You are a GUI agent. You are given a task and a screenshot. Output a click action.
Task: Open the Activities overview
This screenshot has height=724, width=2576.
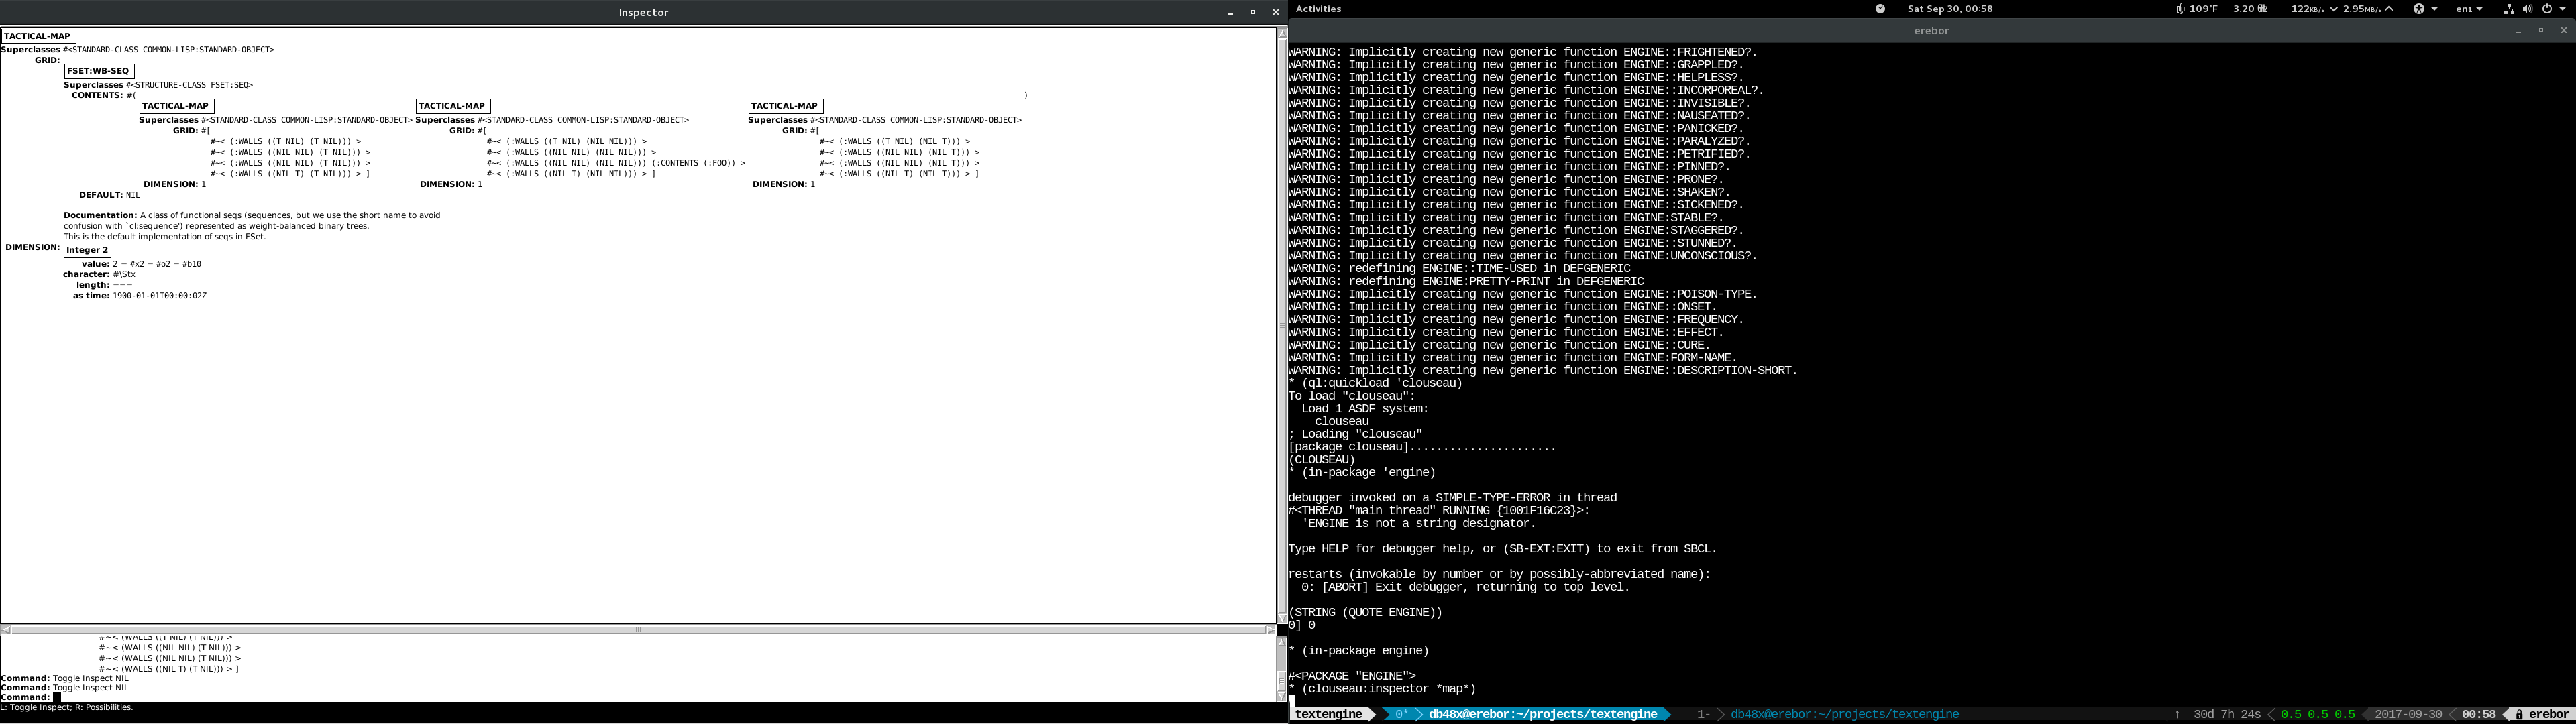1318,9
